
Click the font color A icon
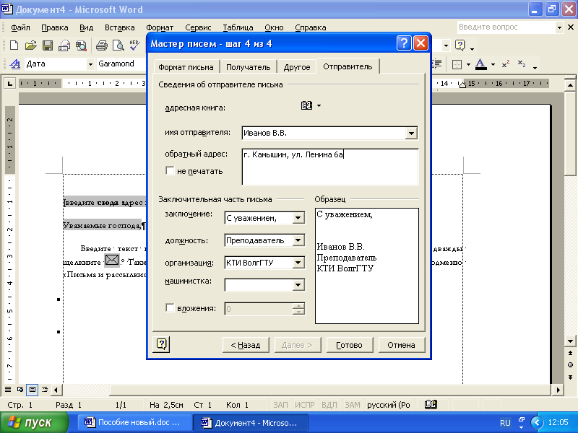(x=480, y=64)
